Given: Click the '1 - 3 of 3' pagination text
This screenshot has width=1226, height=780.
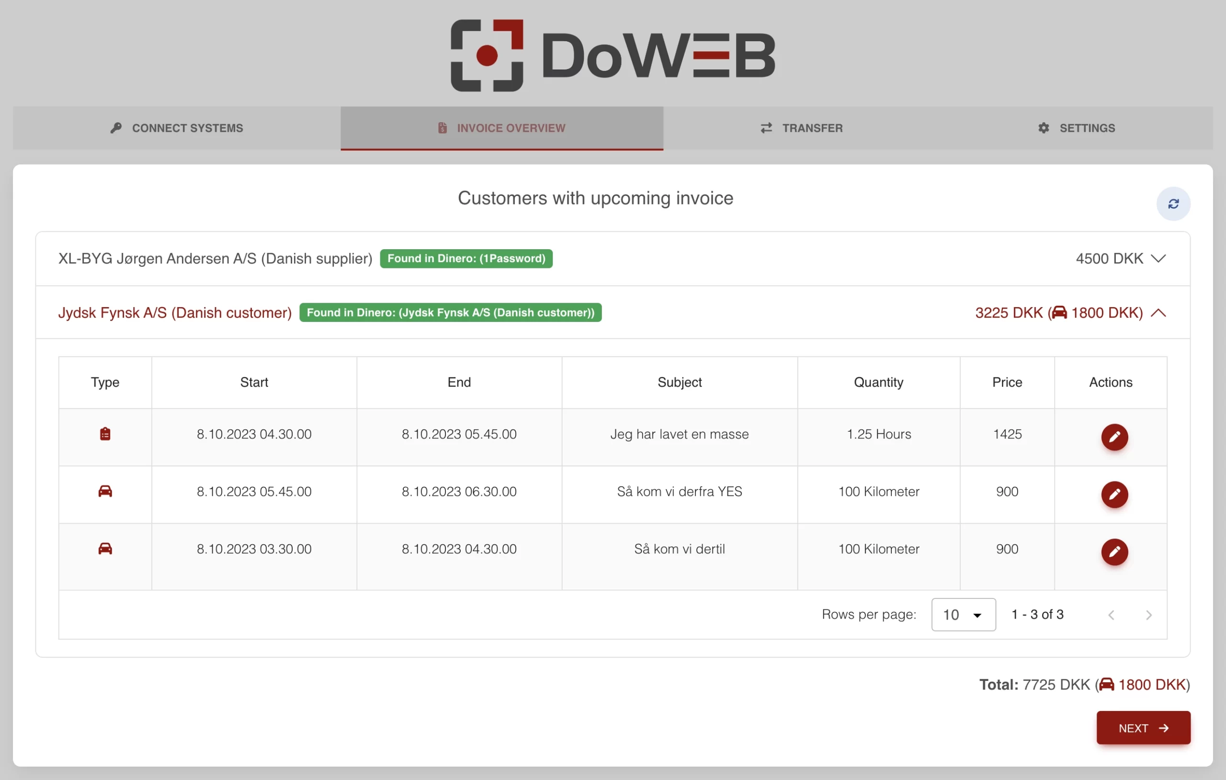Looking at the screenshot, I should pyautogui.click(x=1037, y=614).
